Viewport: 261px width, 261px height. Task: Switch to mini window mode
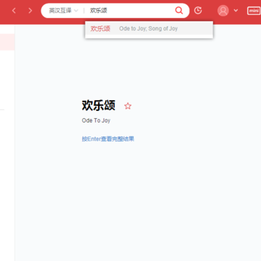254,11
